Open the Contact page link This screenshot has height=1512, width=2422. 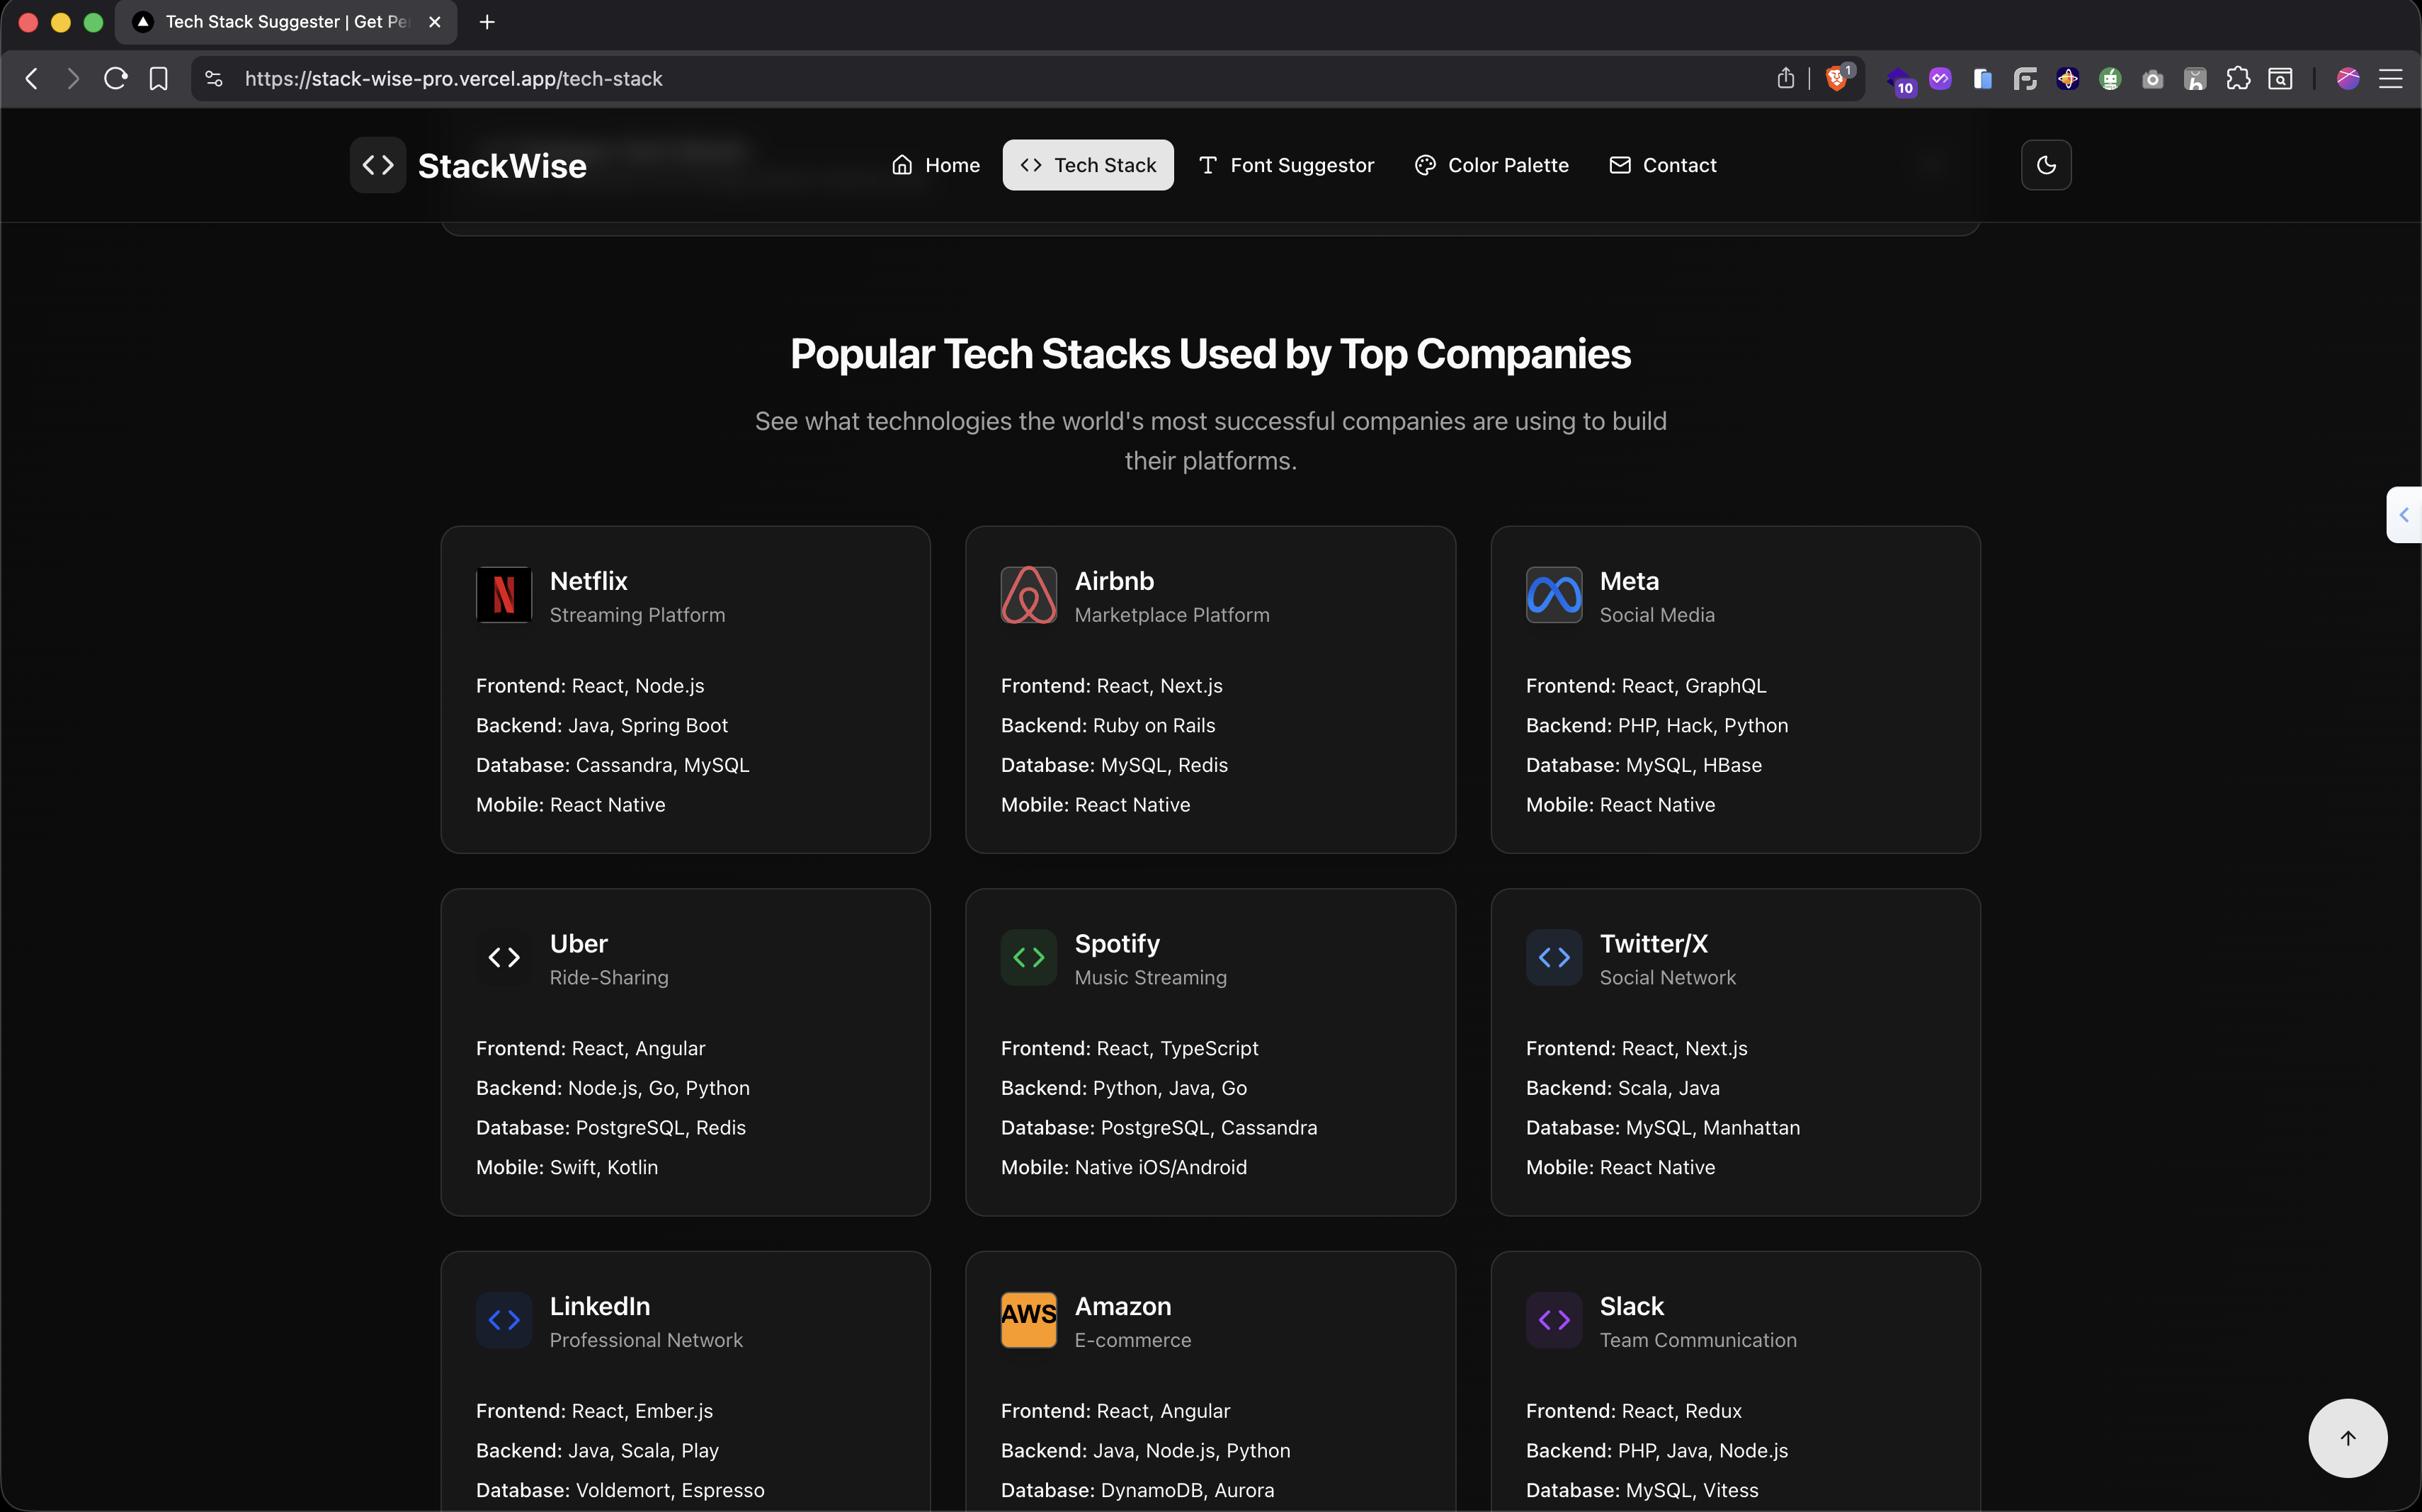pyautogui.click(x=1662, y=165)
